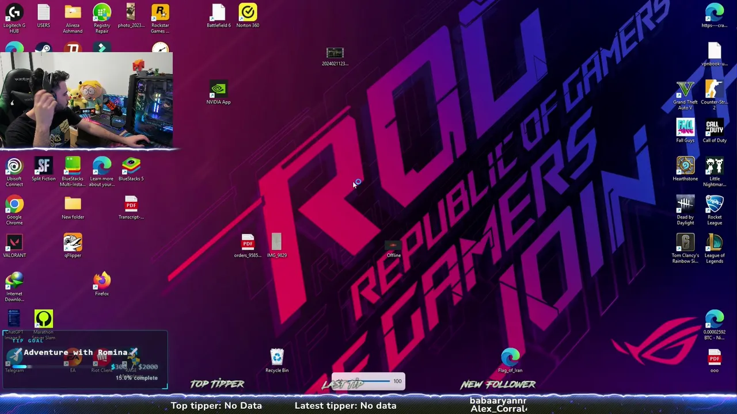Launch Marathon Server Slam shortcut
This screenshot has height=414, width=737.
pos(44,324)
